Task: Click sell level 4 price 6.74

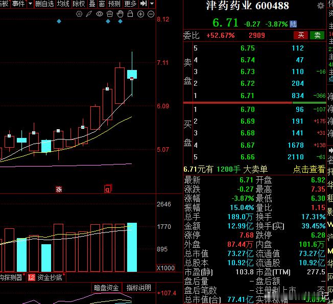Action: coord(247,60)
